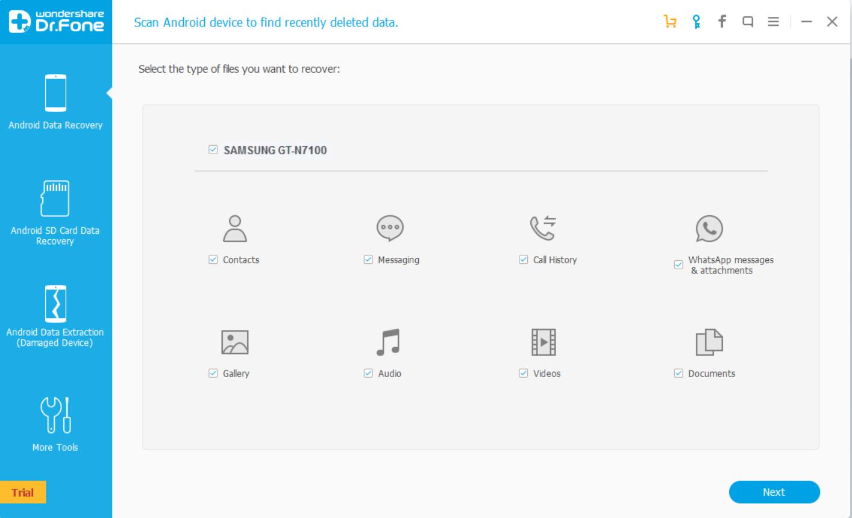Click the Call History phone icon
The height and width of the screenshot is (518, 852).
tap(543, 228)
